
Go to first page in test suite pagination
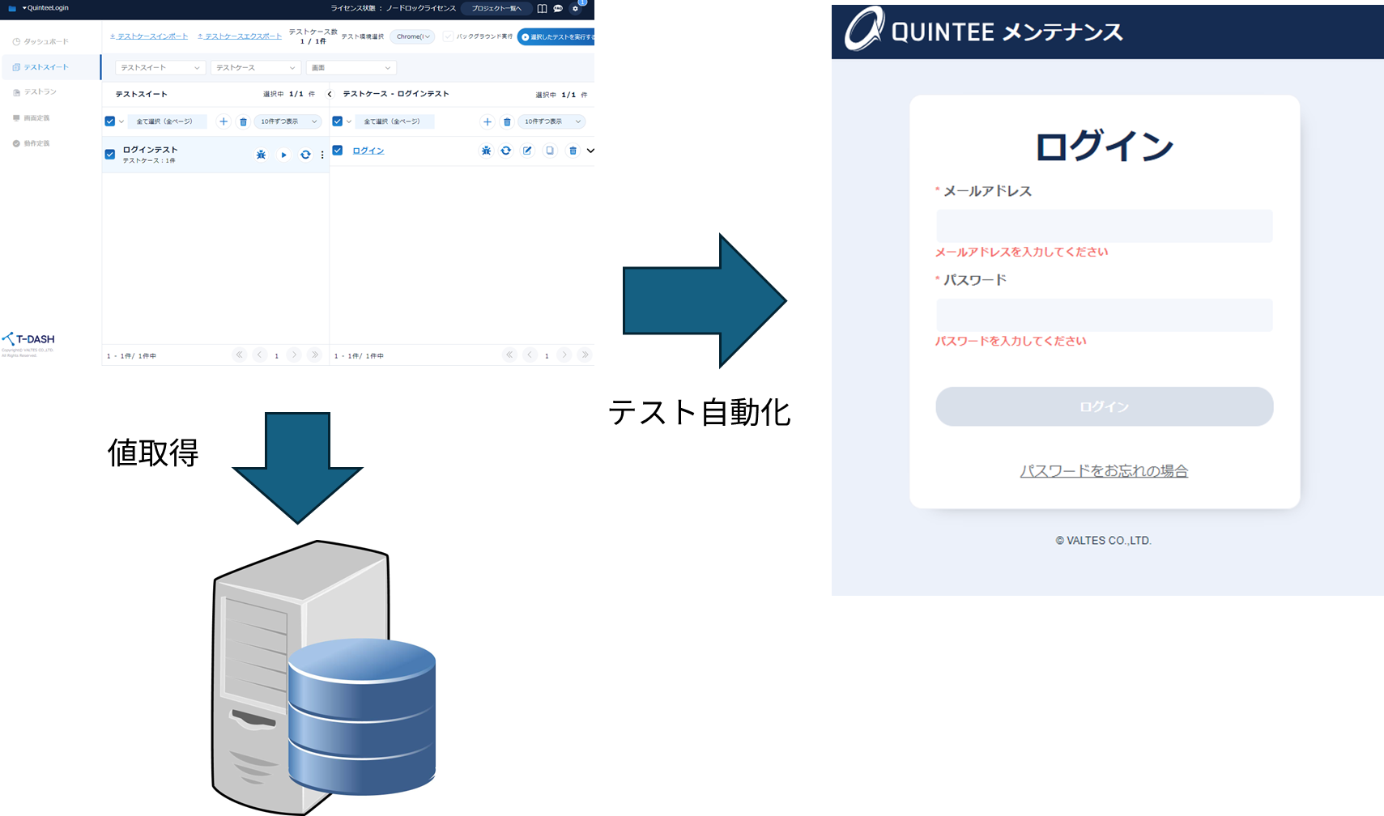click(239, 355)
